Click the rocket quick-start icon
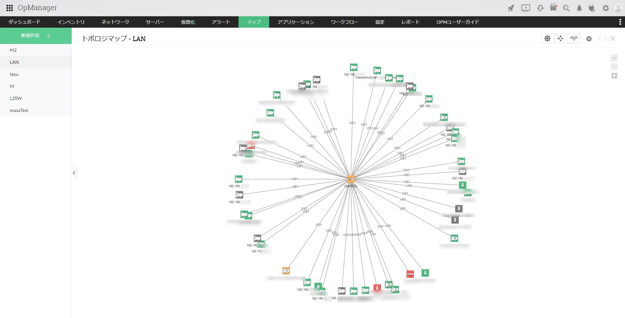Screen dimensions: 625x318 point(511,8)
